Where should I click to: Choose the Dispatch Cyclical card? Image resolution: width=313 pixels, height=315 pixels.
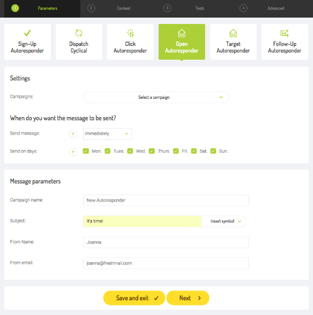[x=79, y=42]
